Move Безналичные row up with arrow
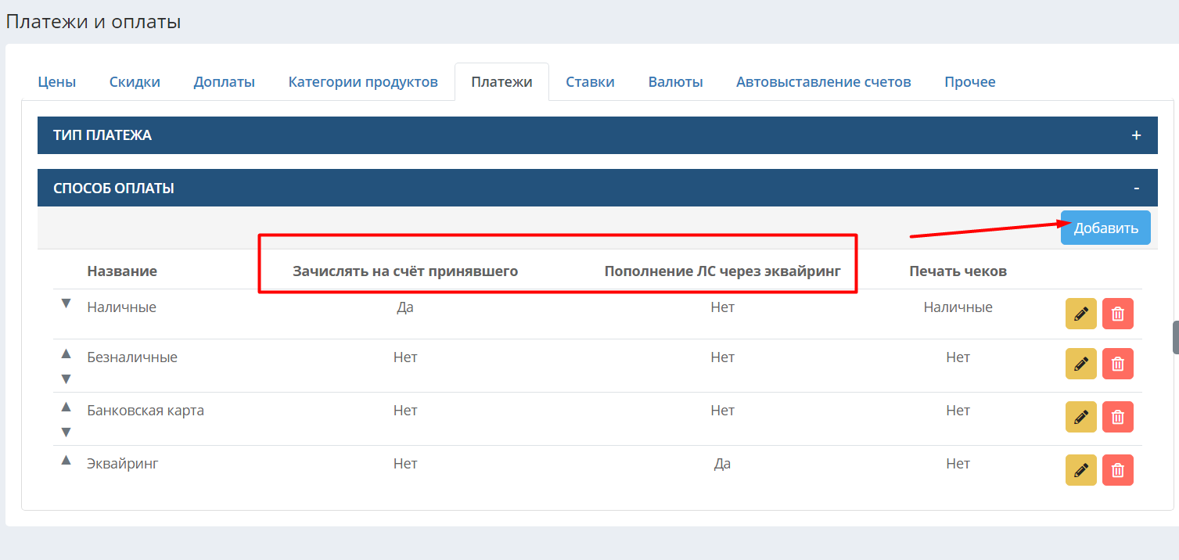Viewport: 1179px width, 560px height. [x=66, y=354]
